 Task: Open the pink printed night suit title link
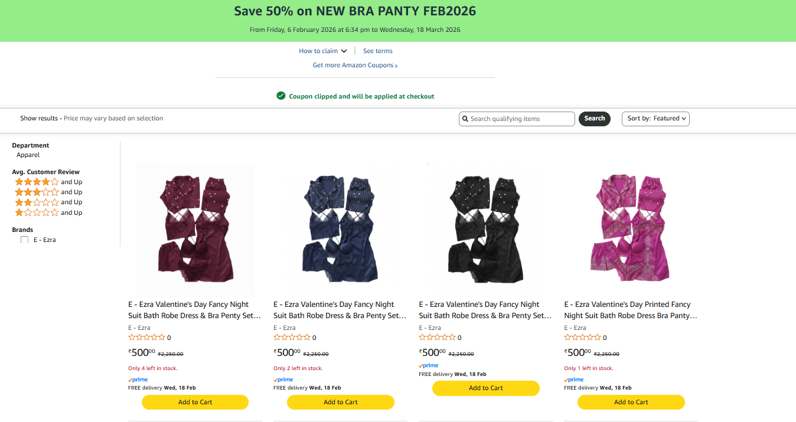(630, 310)
